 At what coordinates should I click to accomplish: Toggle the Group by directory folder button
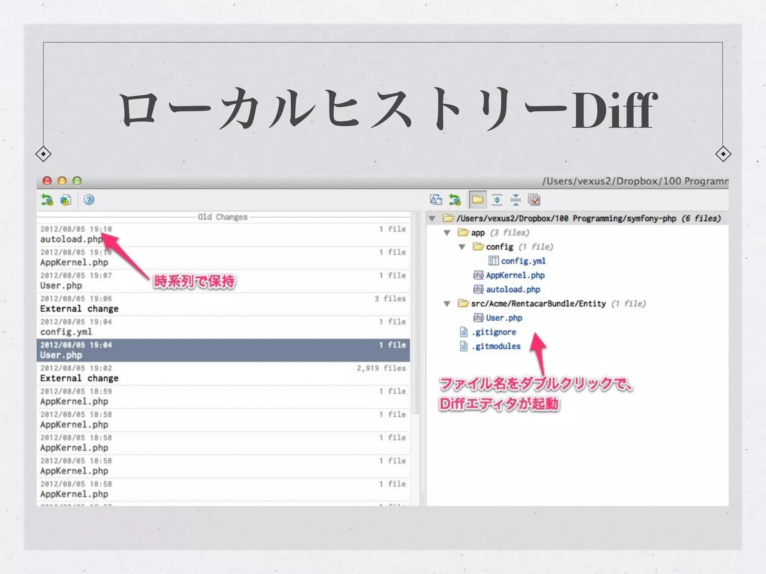[x=478, y=200]
